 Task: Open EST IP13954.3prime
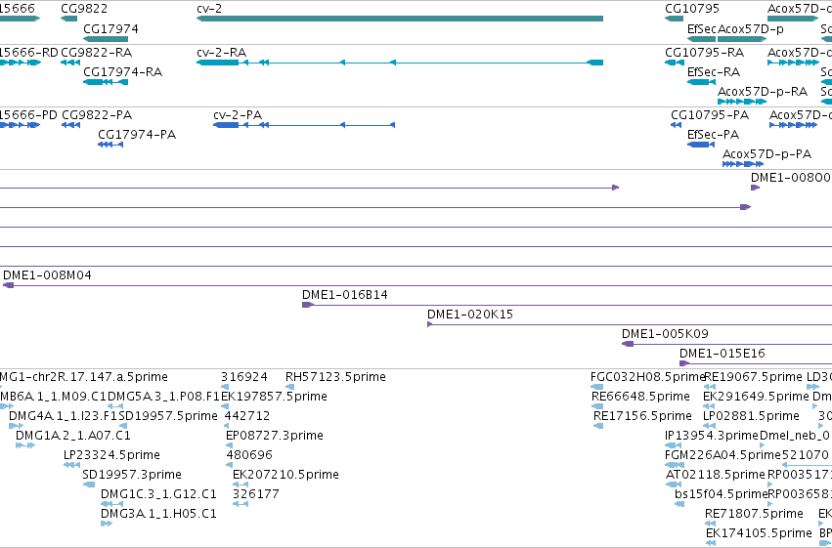pyautogui.click(x=712, y=436)
